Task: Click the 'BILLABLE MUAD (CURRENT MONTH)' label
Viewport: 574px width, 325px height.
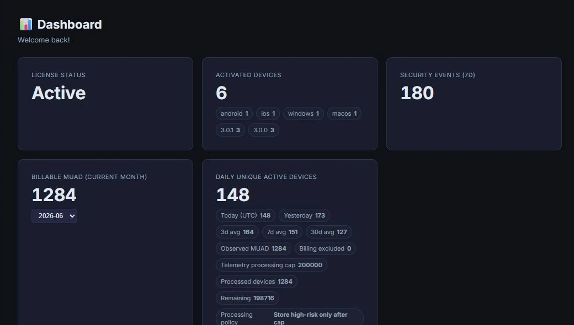Action: click(x=89, y=177)
